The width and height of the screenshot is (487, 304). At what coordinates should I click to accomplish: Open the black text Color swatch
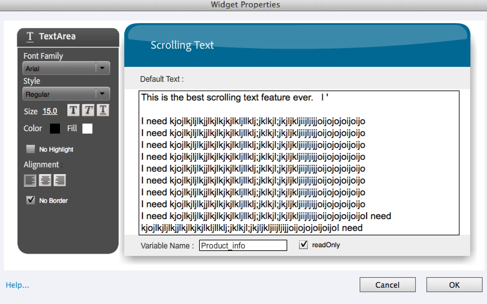[55, 128]
